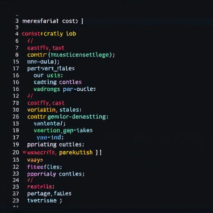Click the pink text "fiteefiles;"
Screen dimensions: 213x213
[45, 167]
